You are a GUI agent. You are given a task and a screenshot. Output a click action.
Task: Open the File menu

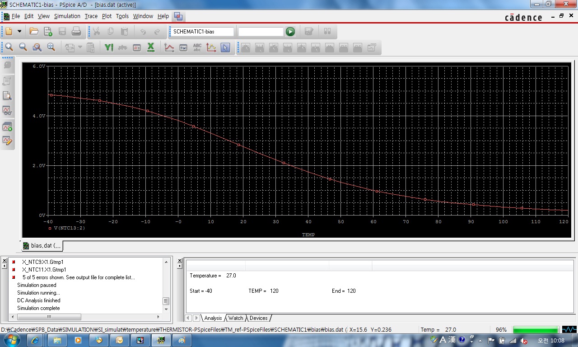16,16
